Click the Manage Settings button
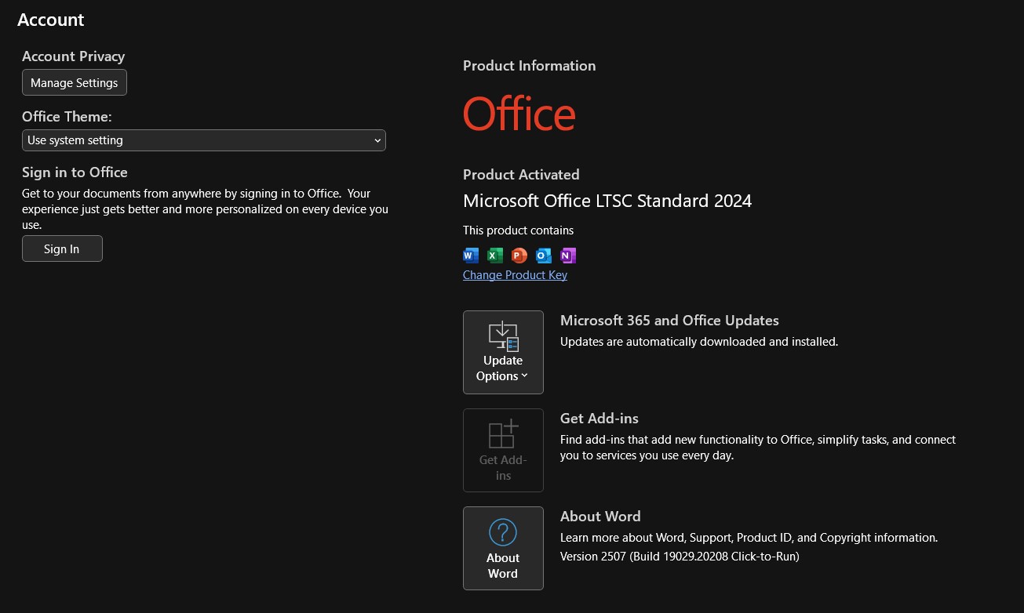 [x=75, y=82]
